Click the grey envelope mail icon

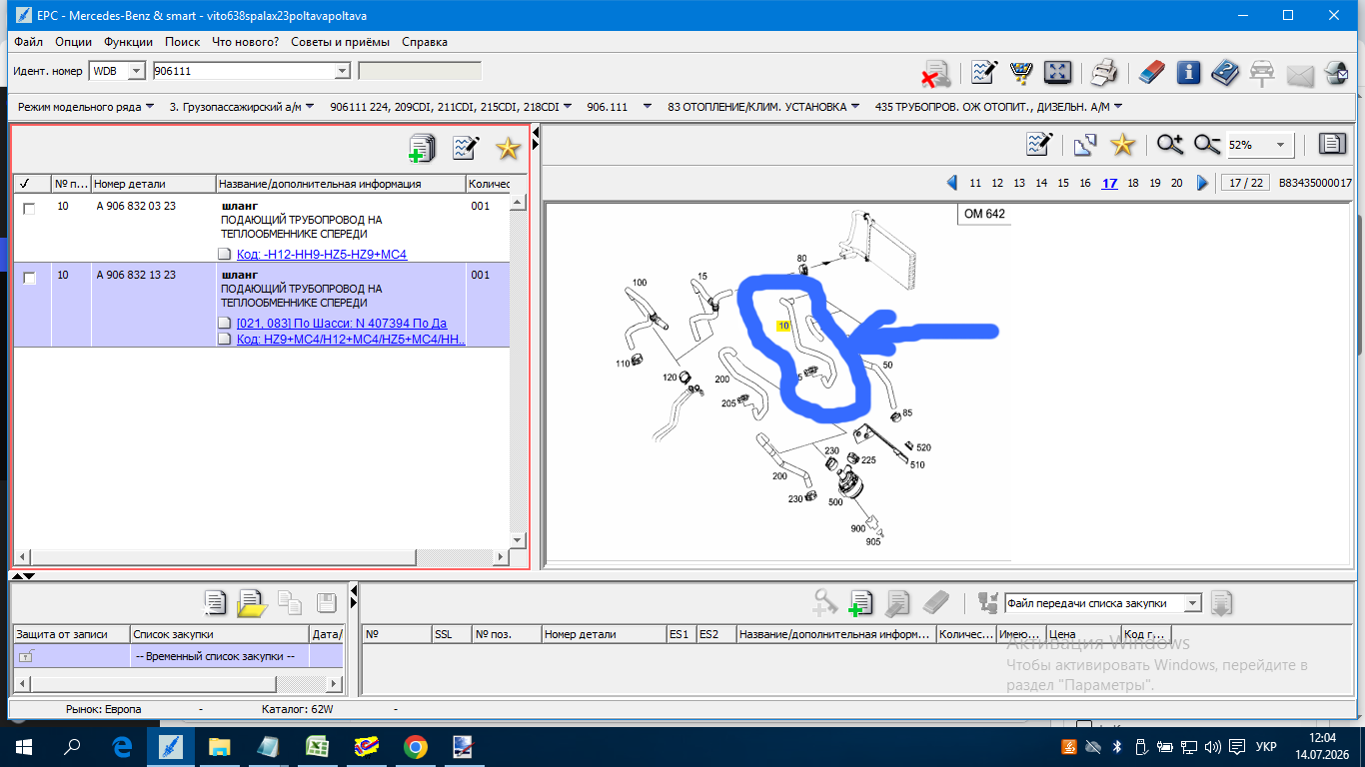[1299, 74]
